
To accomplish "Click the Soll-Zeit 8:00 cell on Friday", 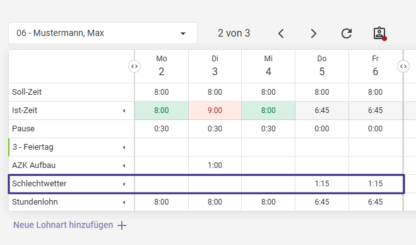I will (375, 92).
